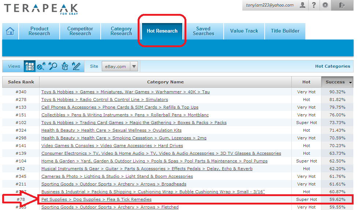Click the 59.62% success value
358x210 pixels.
click(337, 199)
